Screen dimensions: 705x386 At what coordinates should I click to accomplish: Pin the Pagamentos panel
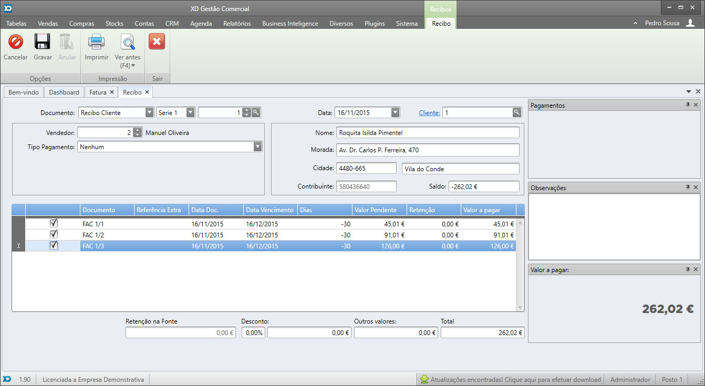[688, 105]
